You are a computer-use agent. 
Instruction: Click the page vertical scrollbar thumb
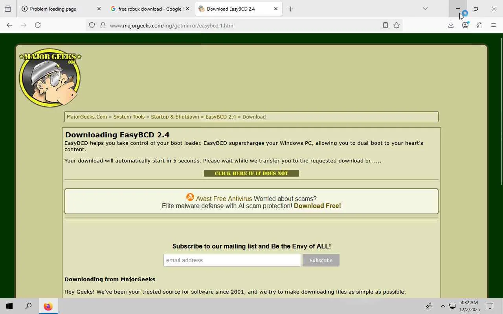pos(501,111)
